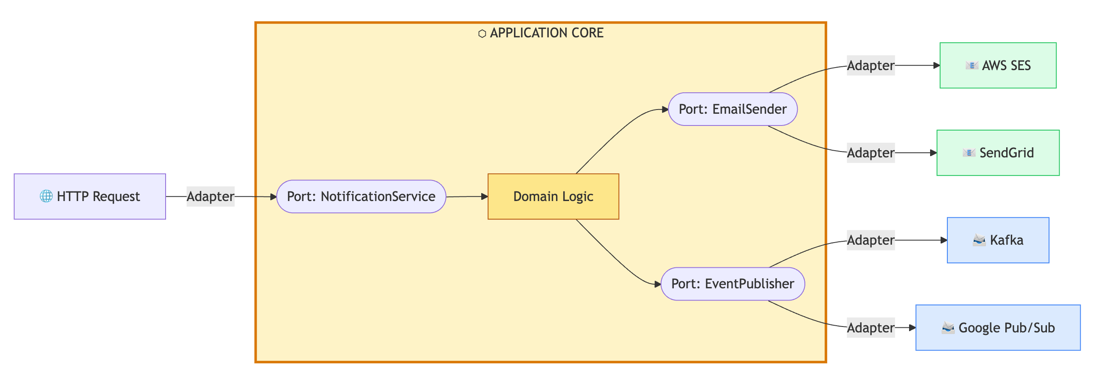Viewport: 1102px width, 392px height.
Task: Expand the AWS SES node
Action: [x=998, y=65]
